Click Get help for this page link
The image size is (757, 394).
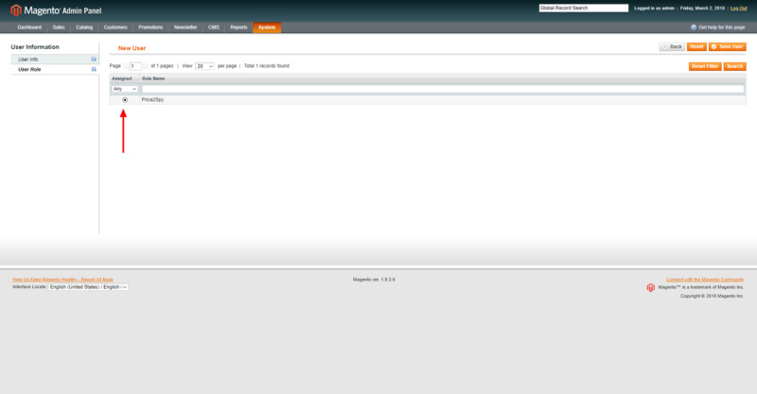[x=721, y=27]
